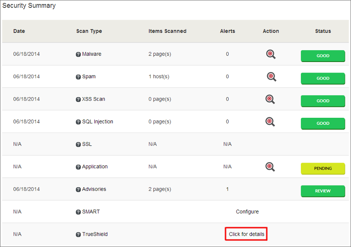Click the GOOD status button for Malware
This screenshot has width=351, height=247.
click(x=323, y=56)
